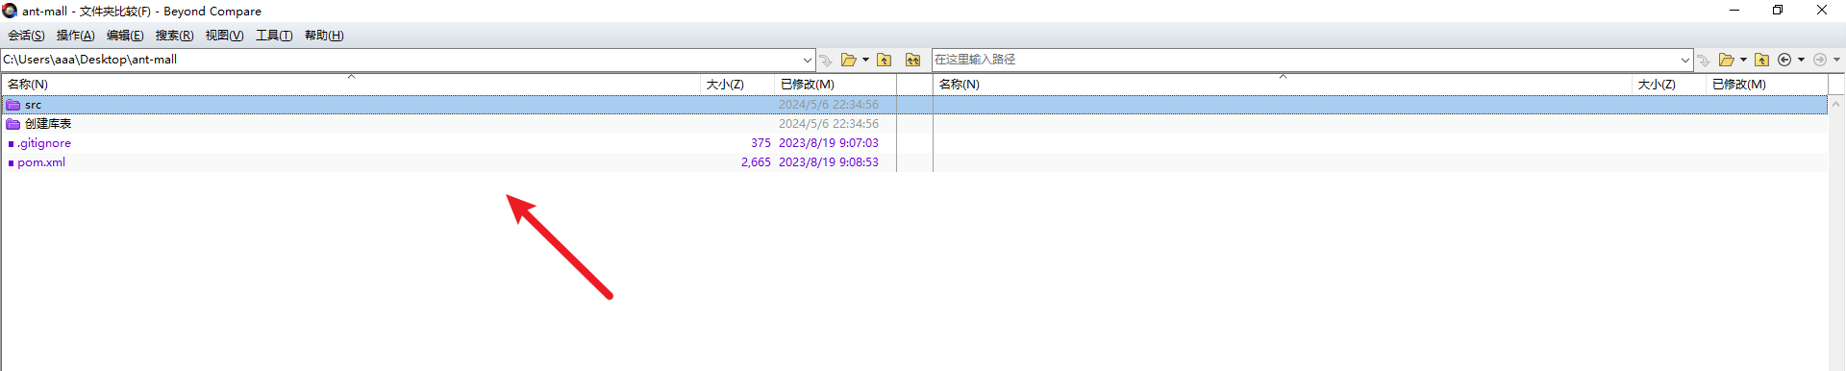
Task: Open the 会话(S) menu
Action: tap(26, 36)
